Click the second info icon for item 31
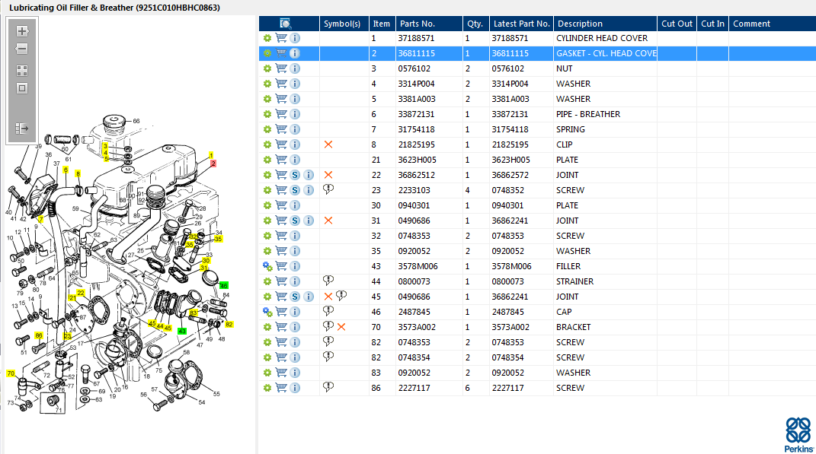 tap(309, 221)
